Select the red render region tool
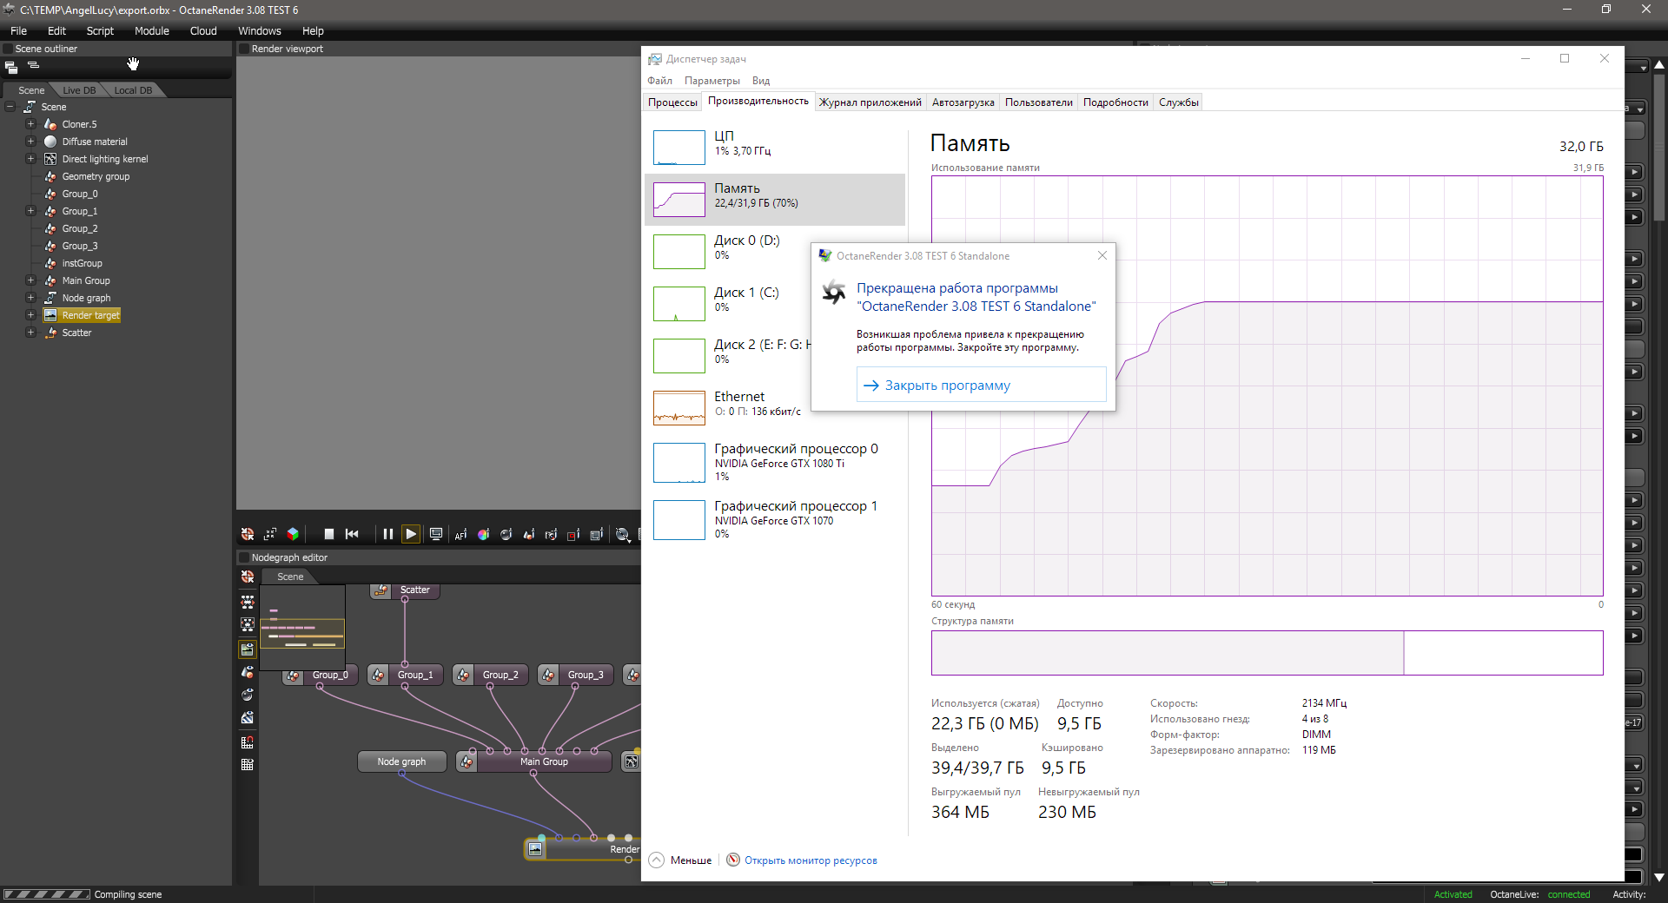The height and width of the screenshot is (903, 1668). (x=573, y=534)
